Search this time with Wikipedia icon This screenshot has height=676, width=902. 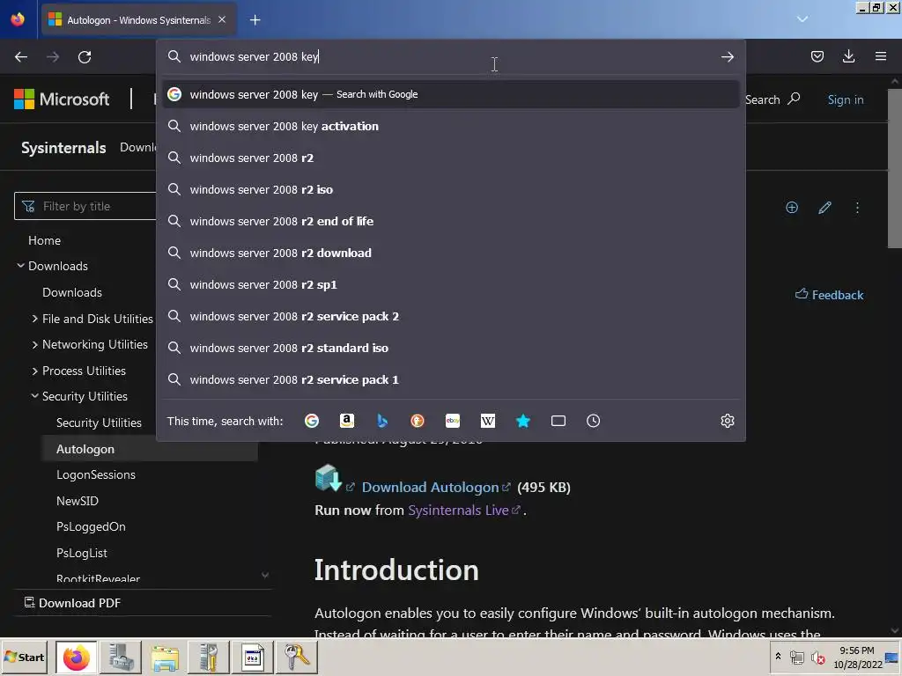click(x=488, y=421)
